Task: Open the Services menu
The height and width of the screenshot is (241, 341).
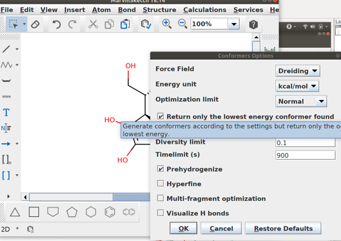Action: click(x=249, y=10)
